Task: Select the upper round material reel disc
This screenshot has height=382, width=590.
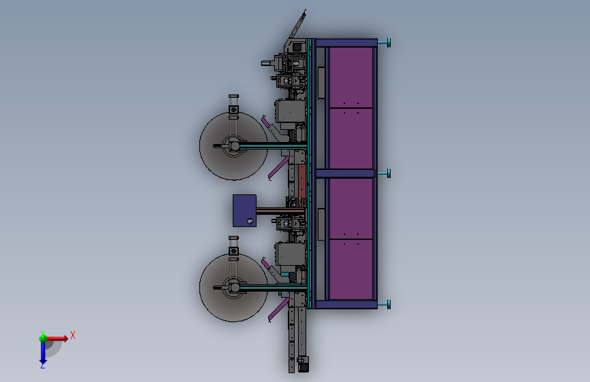Action: [x=233, y=146]
